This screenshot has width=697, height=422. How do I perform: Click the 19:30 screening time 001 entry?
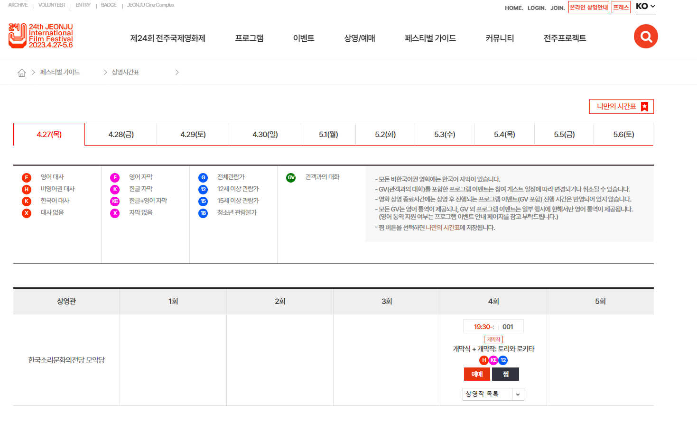(x=493, y=326)
